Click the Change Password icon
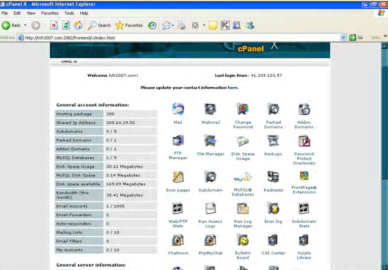The image size is (388, 270). (243, 109)
